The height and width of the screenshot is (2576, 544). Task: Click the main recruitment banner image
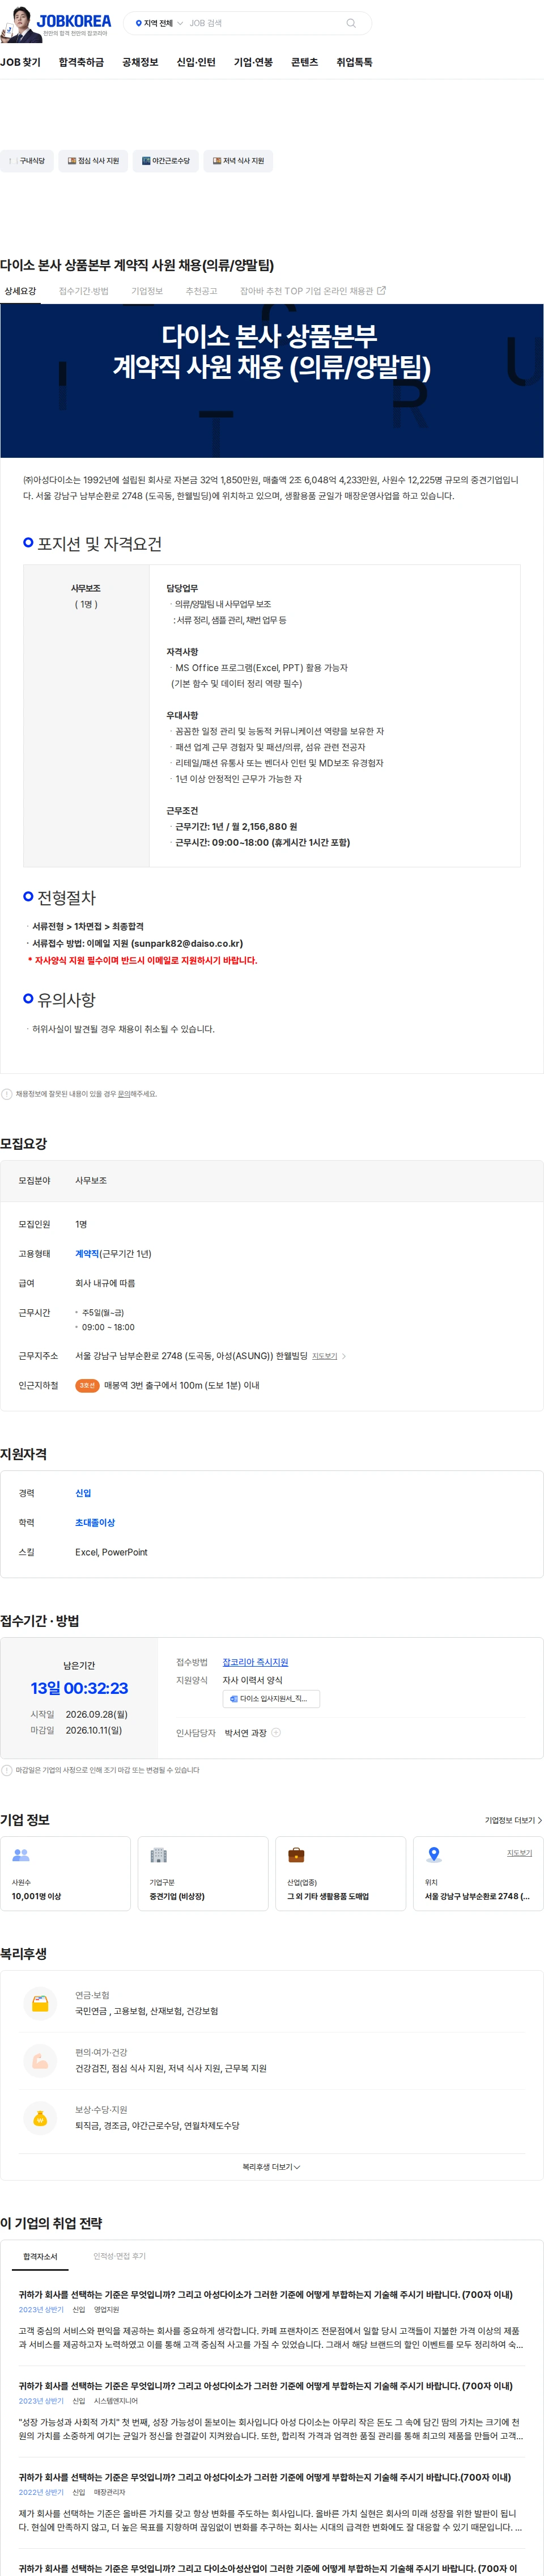coord(271,381)
